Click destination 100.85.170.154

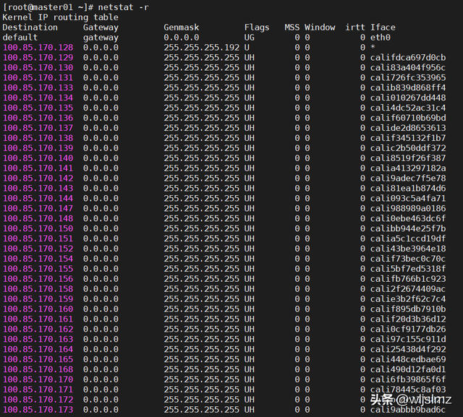pyautogui.click(x=38, y=259)
